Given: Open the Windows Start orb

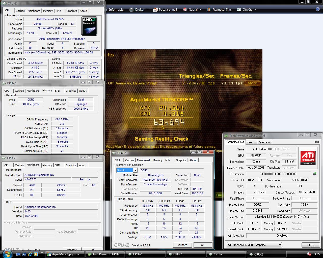Looking at the screenshot, I should pos(7,254).
